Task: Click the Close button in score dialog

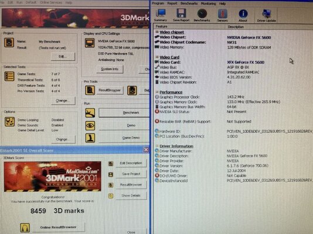Action: [x=131, y=232]
